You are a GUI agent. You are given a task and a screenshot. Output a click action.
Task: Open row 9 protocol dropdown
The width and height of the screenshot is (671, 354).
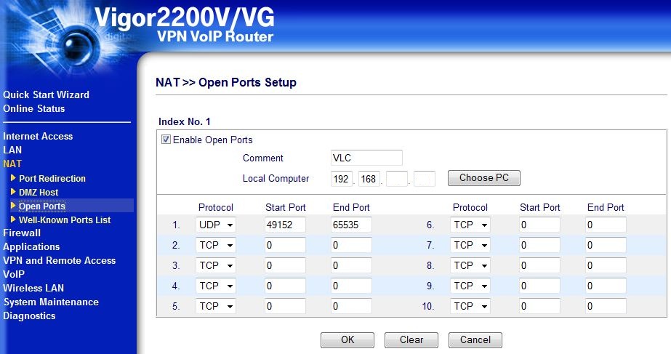point(470,286)
